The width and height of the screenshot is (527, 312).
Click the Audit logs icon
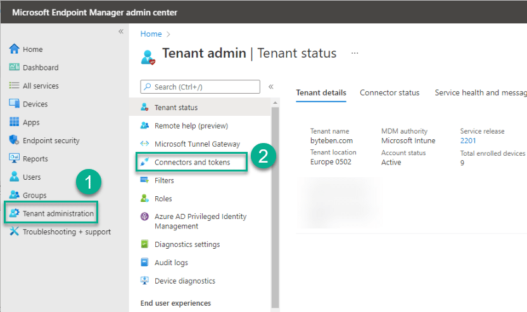tap(144, 263)
